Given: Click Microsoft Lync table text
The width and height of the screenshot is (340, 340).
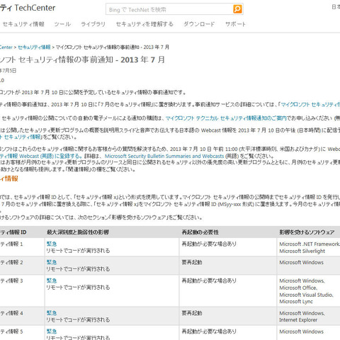Looking at the screenshot, I should click(x=296, y=302).
